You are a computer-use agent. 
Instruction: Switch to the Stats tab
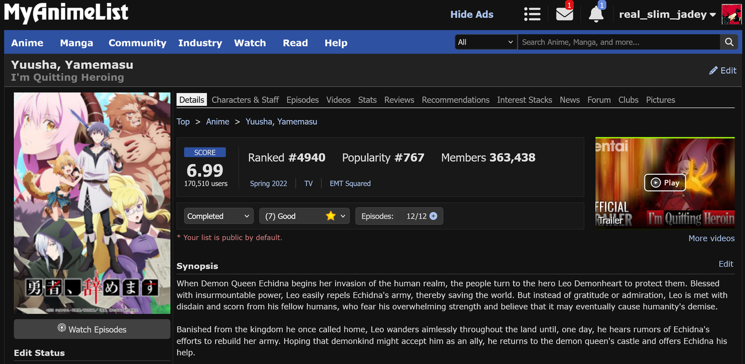pyautogui.click(x=367, y=100)
